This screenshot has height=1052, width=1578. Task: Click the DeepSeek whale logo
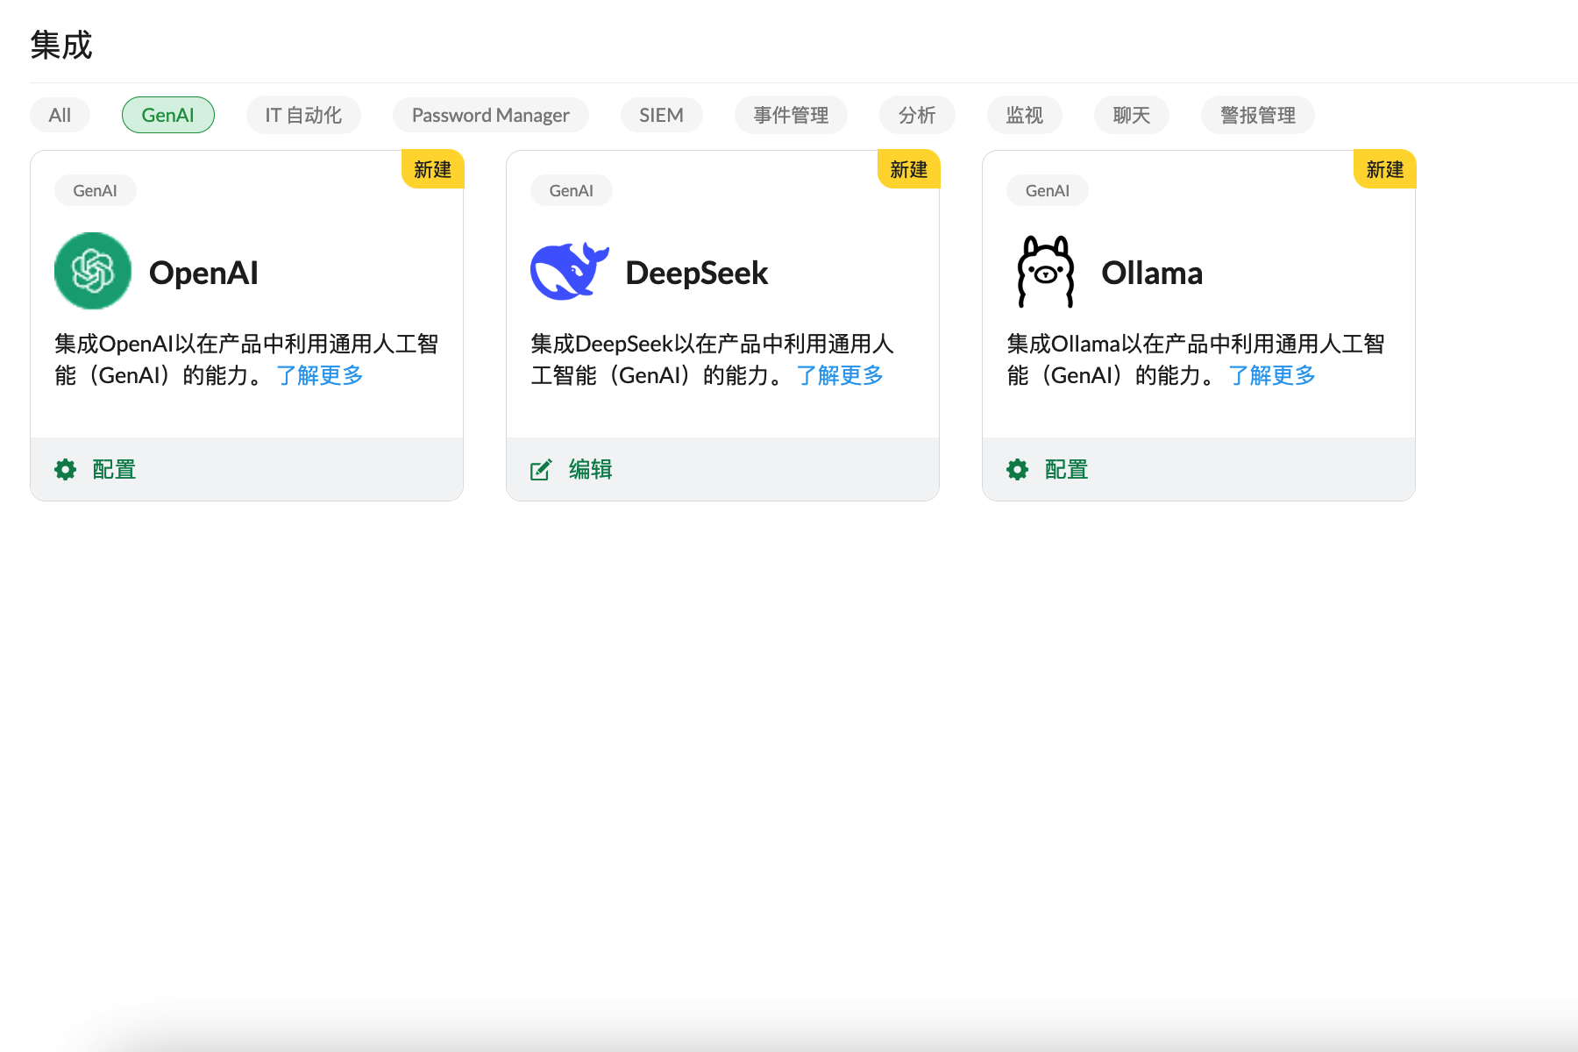point(570,271)
